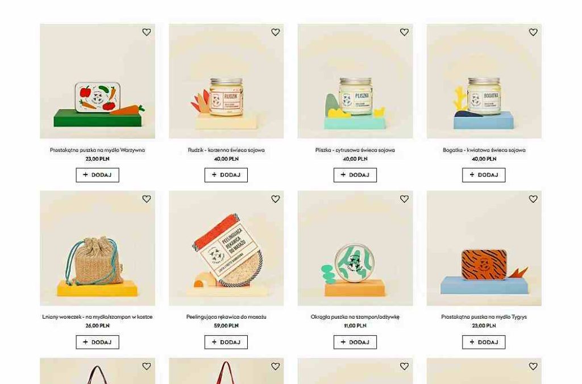582x384 pixels.
Task: Click Dodaj under Prostokątna puszka Tygrys
Action: click(484, 342)
